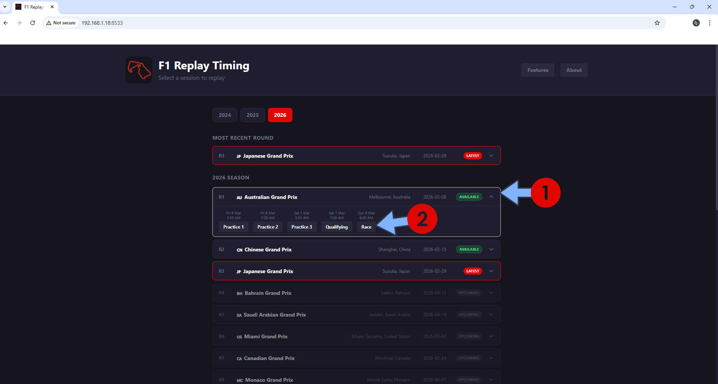This screenshot has width=718, height=384.
Task: Click the bookmark star in the address bar
Action: (x=657, y=23)
